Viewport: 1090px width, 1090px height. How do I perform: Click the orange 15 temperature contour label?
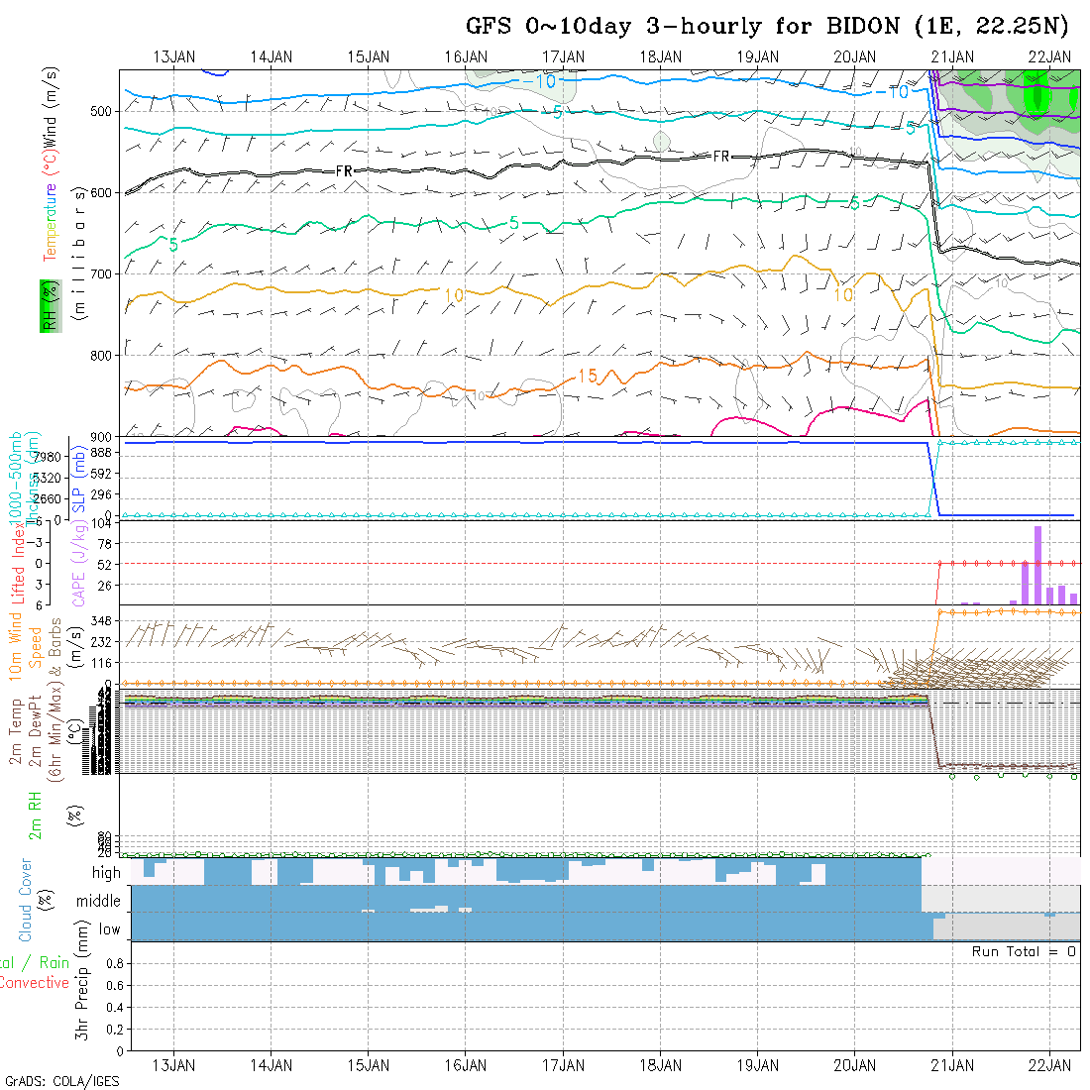(587, 376)
